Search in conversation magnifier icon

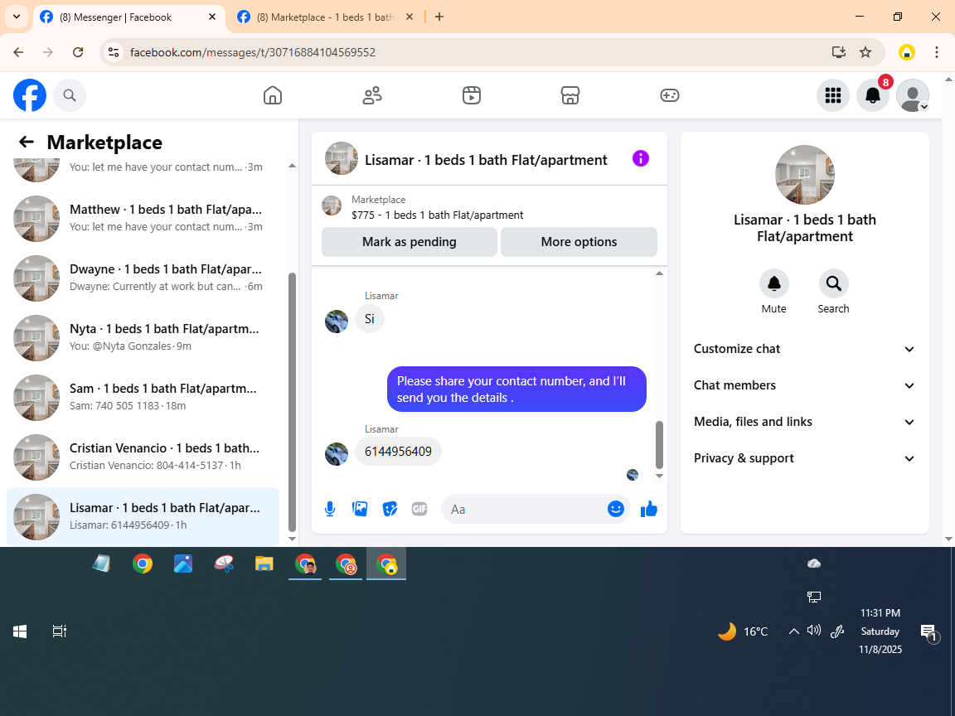(833, 283)
